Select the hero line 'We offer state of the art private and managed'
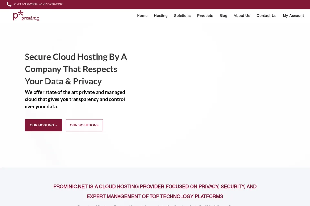Screen dimensions: 310x206 [x=75, y=92]
